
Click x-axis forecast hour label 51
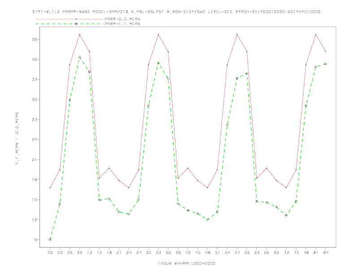point(217,253)
